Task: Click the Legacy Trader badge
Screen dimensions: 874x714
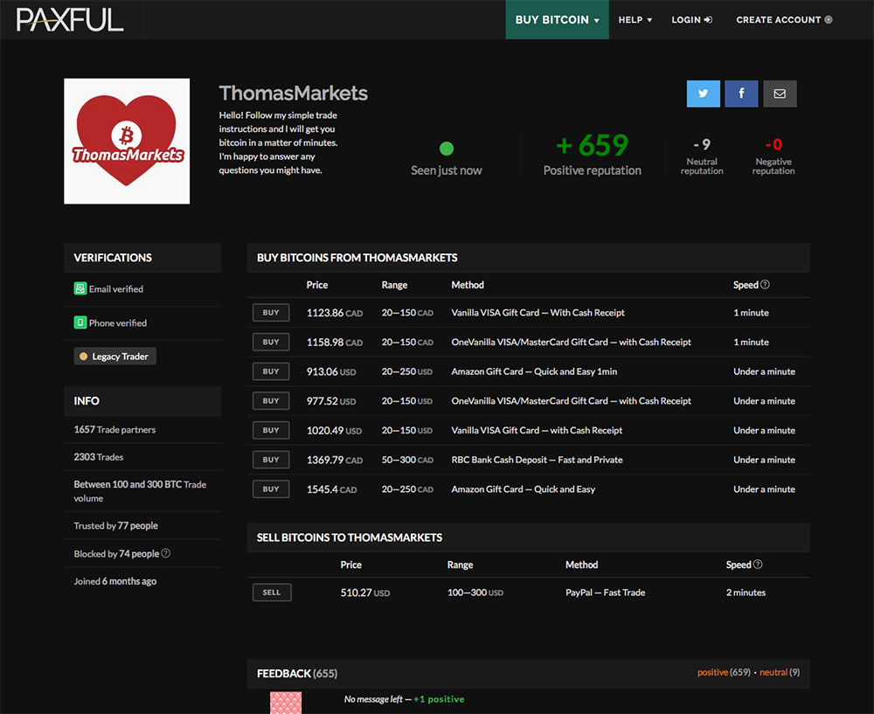Action: point(114,357)
